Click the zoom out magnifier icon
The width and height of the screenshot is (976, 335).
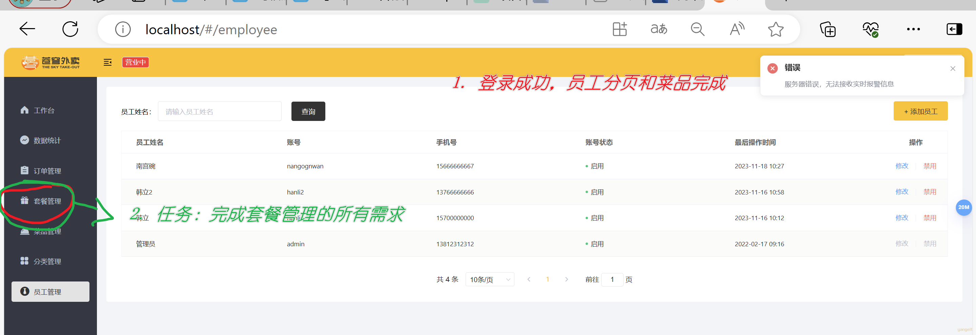tap(697, 29)
